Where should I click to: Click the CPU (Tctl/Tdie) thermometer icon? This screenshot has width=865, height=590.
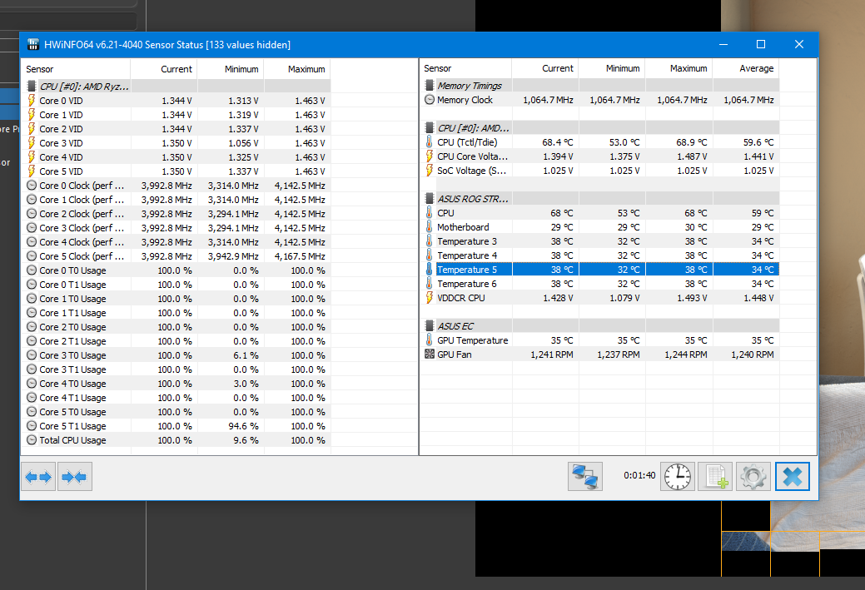pyautogui.click(x=430, y=141)
